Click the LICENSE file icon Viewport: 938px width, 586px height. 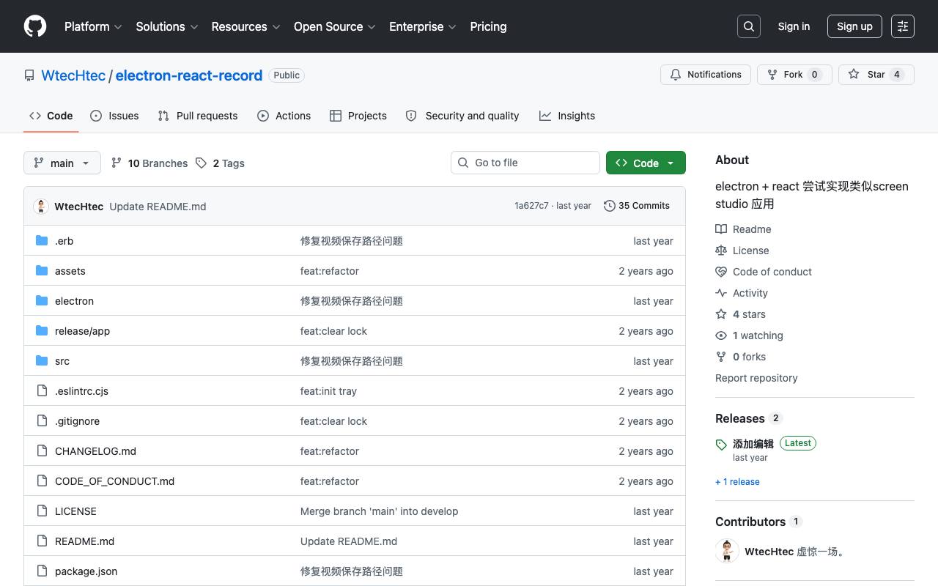click(x=42, y=511)
